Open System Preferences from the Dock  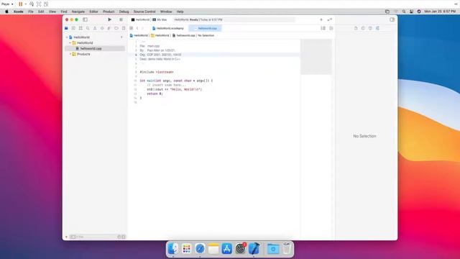(240, 249)
